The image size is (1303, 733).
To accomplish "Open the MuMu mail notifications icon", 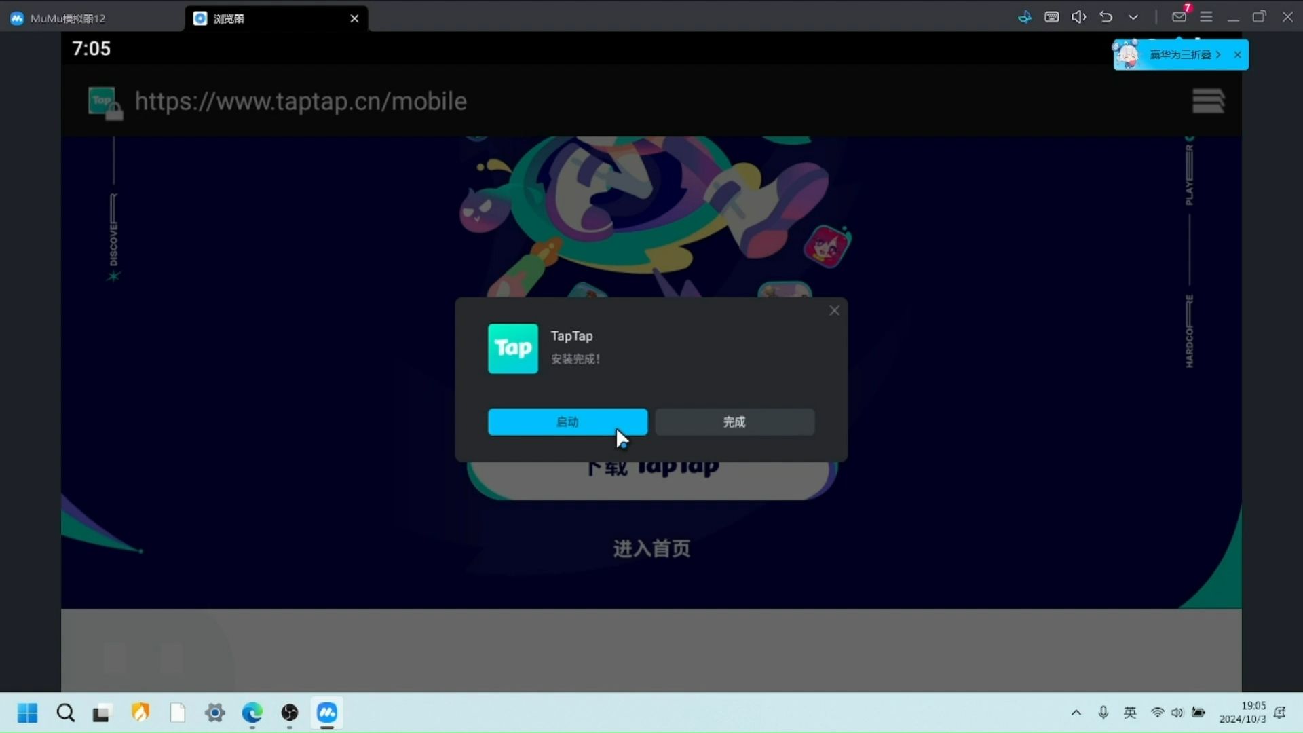I will point(1179,17).
